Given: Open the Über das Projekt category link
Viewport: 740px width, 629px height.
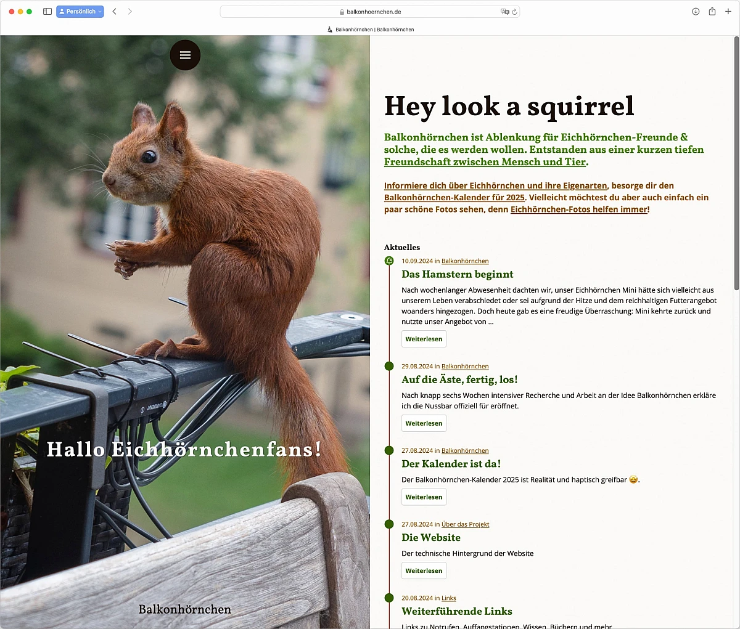Looking at the screenshot, I should (x=465, y=525).
